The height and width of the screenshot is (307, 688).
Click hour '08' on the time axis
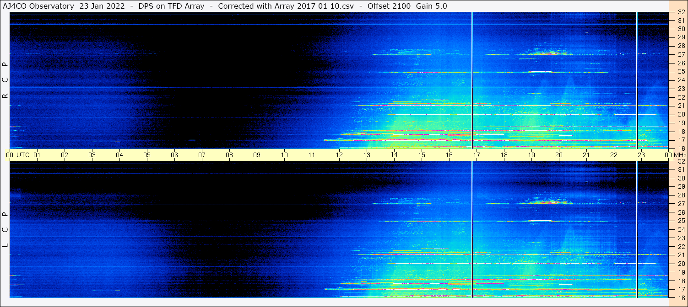[229, 155]
